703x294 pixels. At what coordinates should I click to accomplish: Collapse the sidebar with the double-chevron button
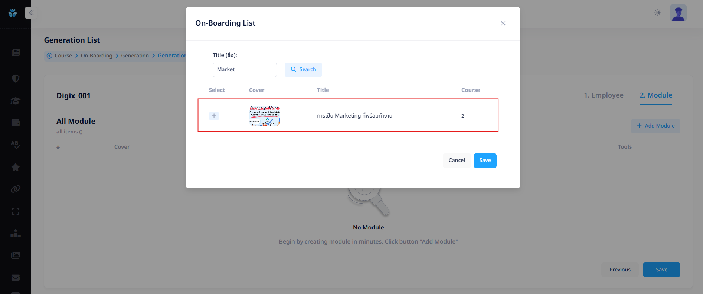coord(31,13)
